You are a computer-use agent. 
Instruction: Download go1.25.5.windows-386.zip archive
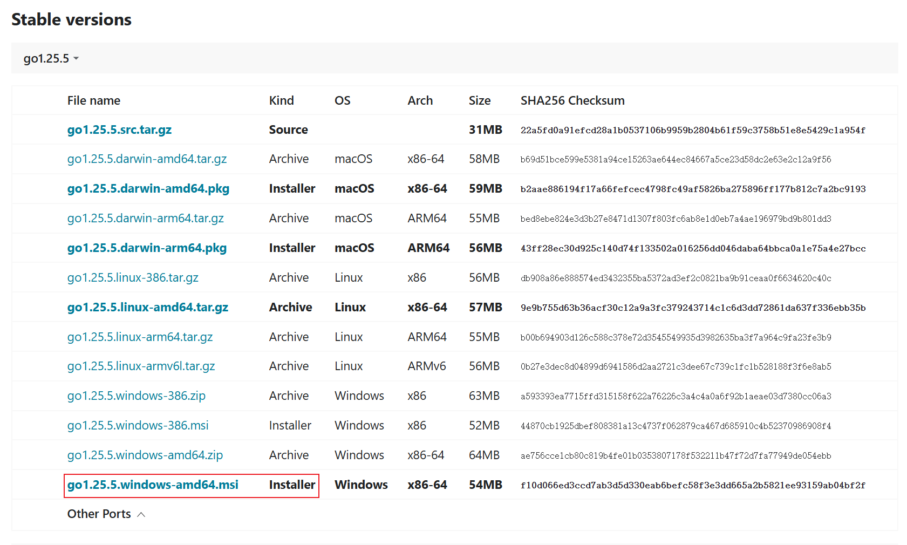136,396
